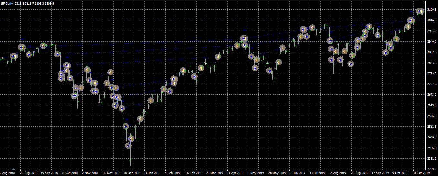Click price label 2994.0 on the axis
This screenshot has height=176, width=438.
click(x=432, y=31)
